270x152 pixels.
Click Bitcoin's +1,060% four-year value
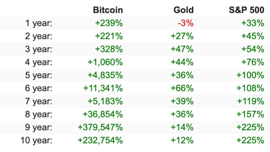point(105,62)
